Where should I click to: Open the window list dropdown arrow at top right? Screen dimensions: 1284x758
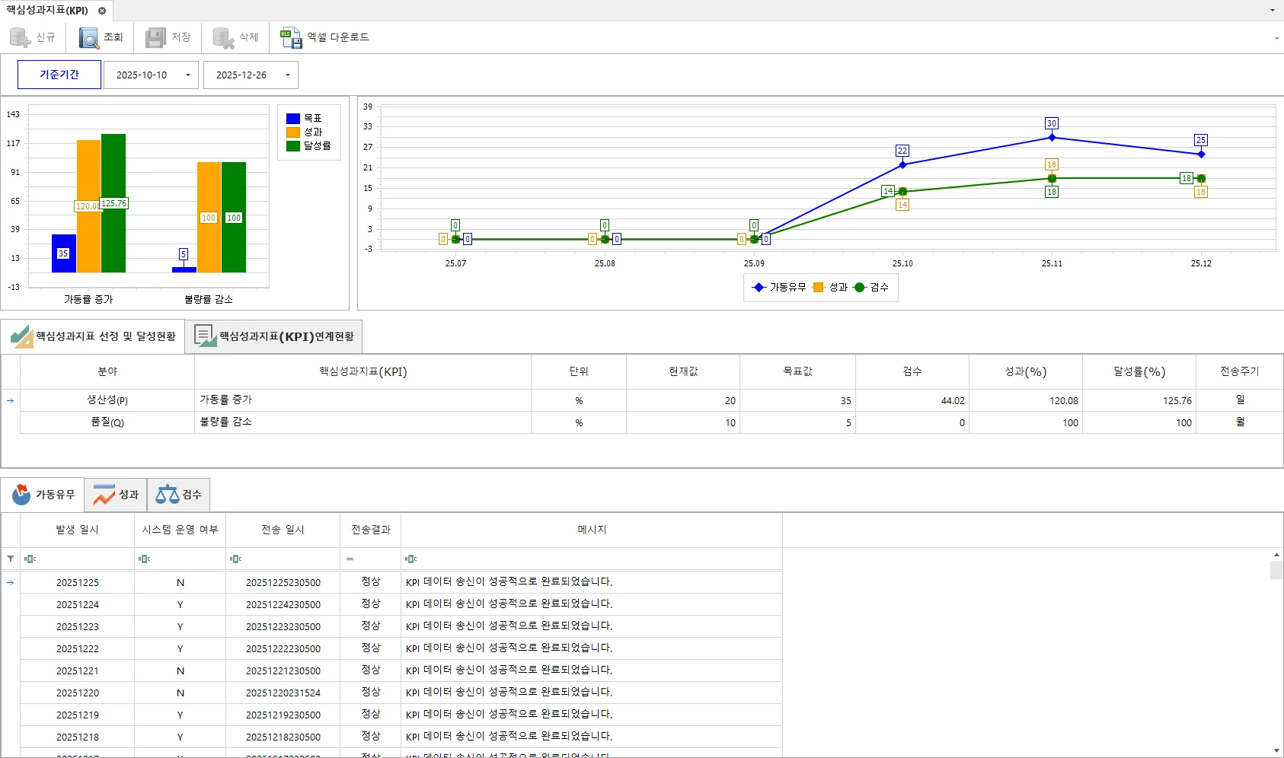(x=1272, y=11)
